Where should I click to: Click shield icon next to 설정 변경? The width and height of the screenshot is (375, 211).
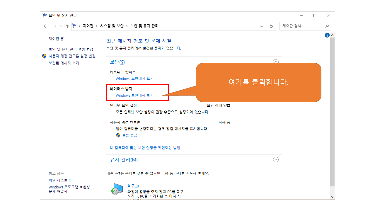[118, 135]
